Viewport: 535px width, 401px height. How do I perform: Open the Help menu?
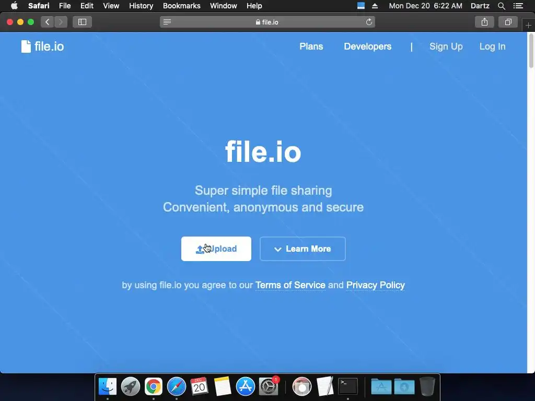(x=254, y=6)
